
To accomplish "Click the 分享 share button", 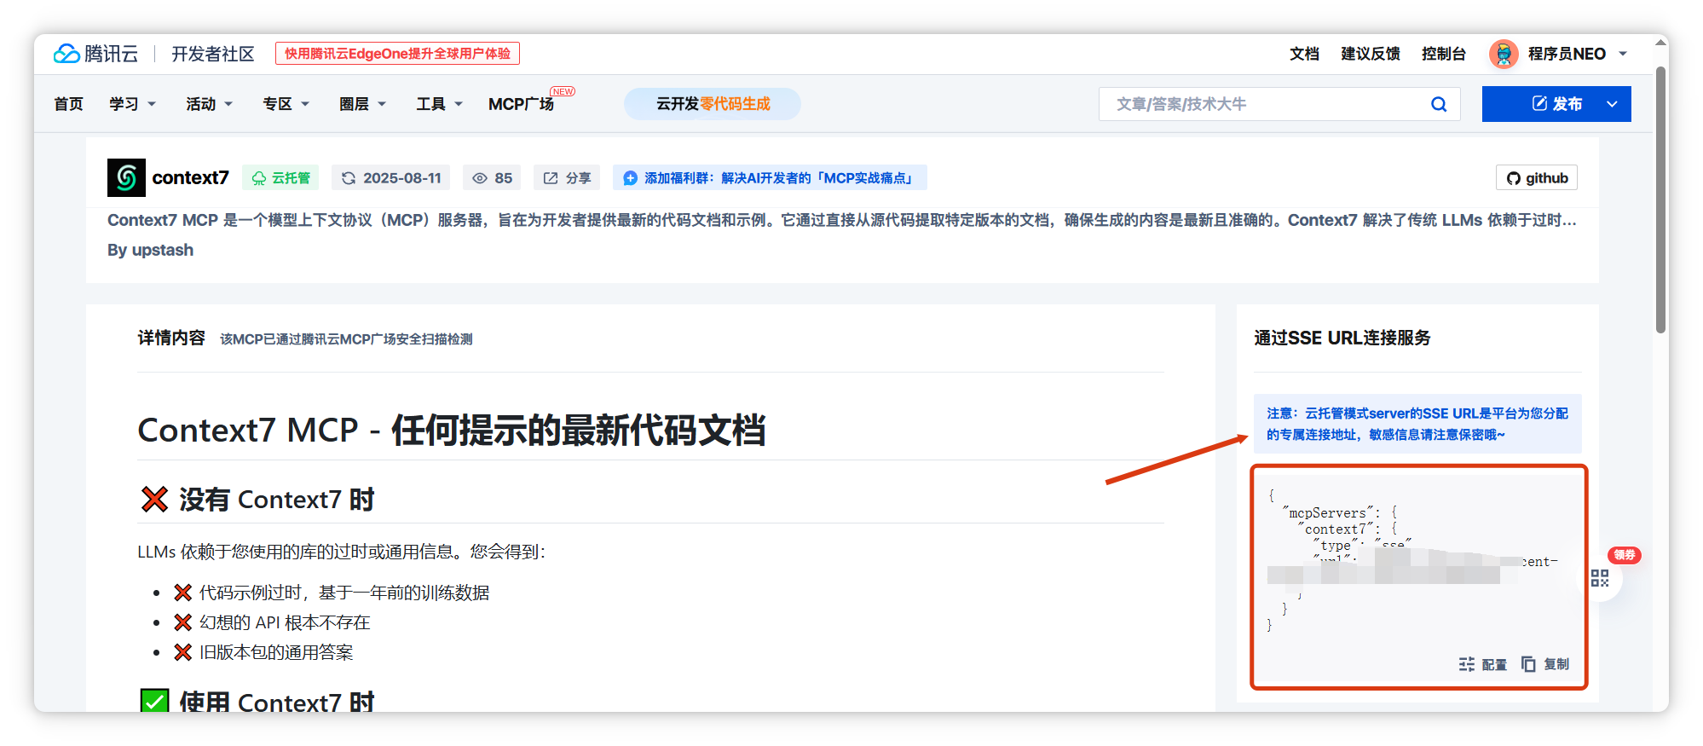I will pyautogui.click(x=567, y=178).
